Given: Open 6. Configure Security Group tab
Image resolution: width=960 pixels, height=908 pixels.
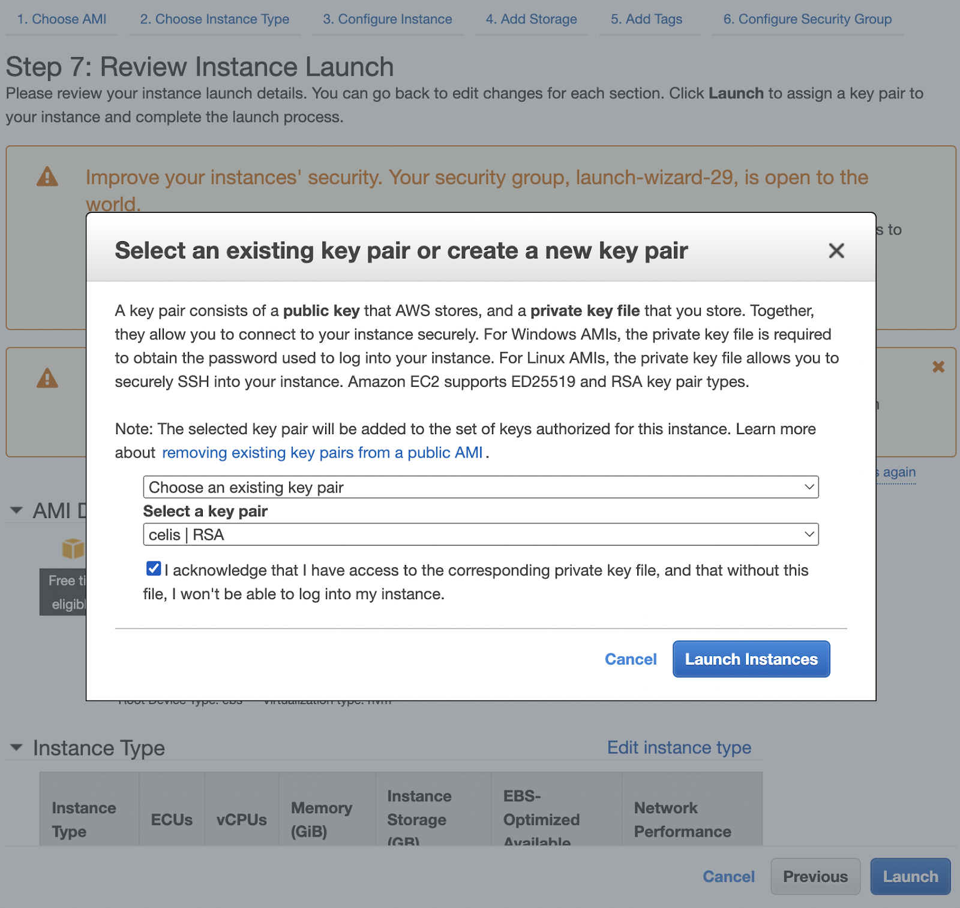Looking at the screenshot, I should point(807,19).
